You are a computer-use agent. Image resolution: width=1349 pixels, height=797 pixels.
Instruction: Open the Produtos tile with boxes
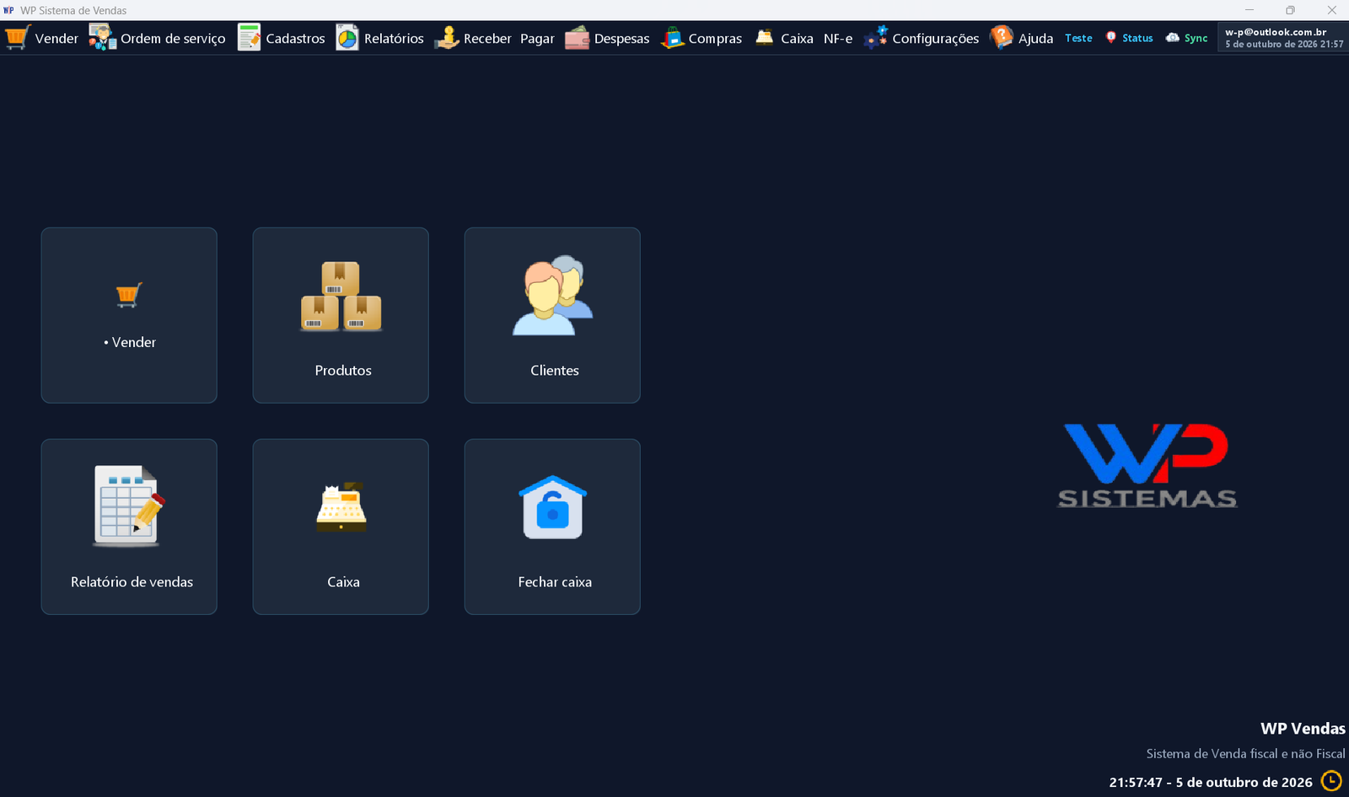coord(341,315)
